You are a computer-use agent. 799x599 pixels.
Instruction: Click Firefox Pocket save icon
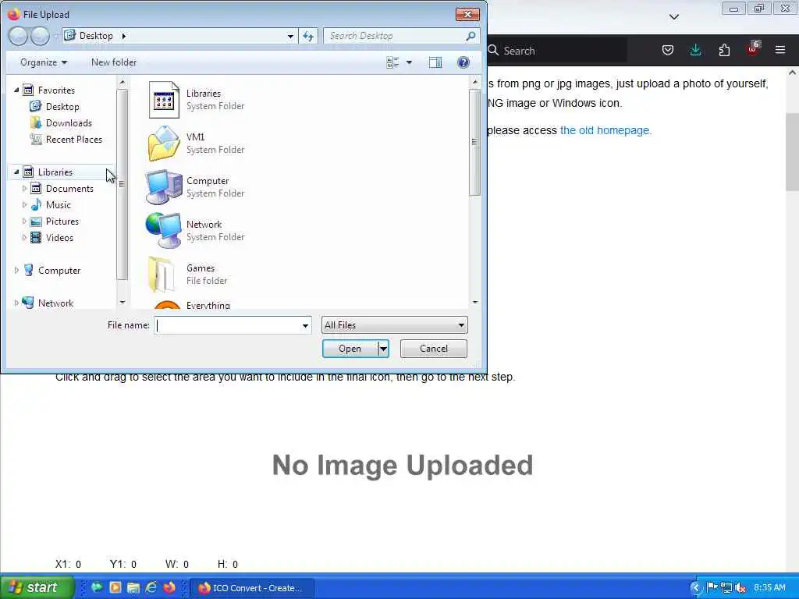coord(668,50)
